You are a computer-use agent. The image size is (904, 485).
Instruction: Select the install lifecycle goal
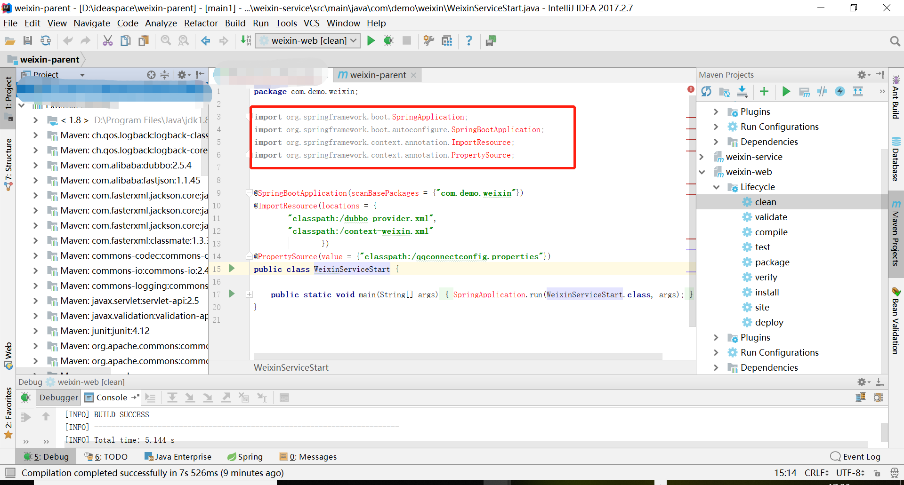point(767,292)
